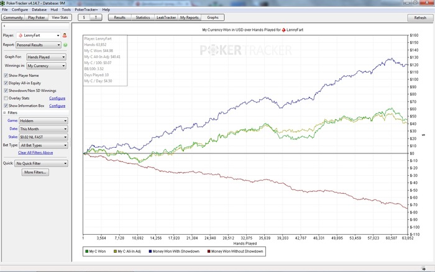Open the Date filter dropdown
The image size is (435, 272).
tap(43, 129)
